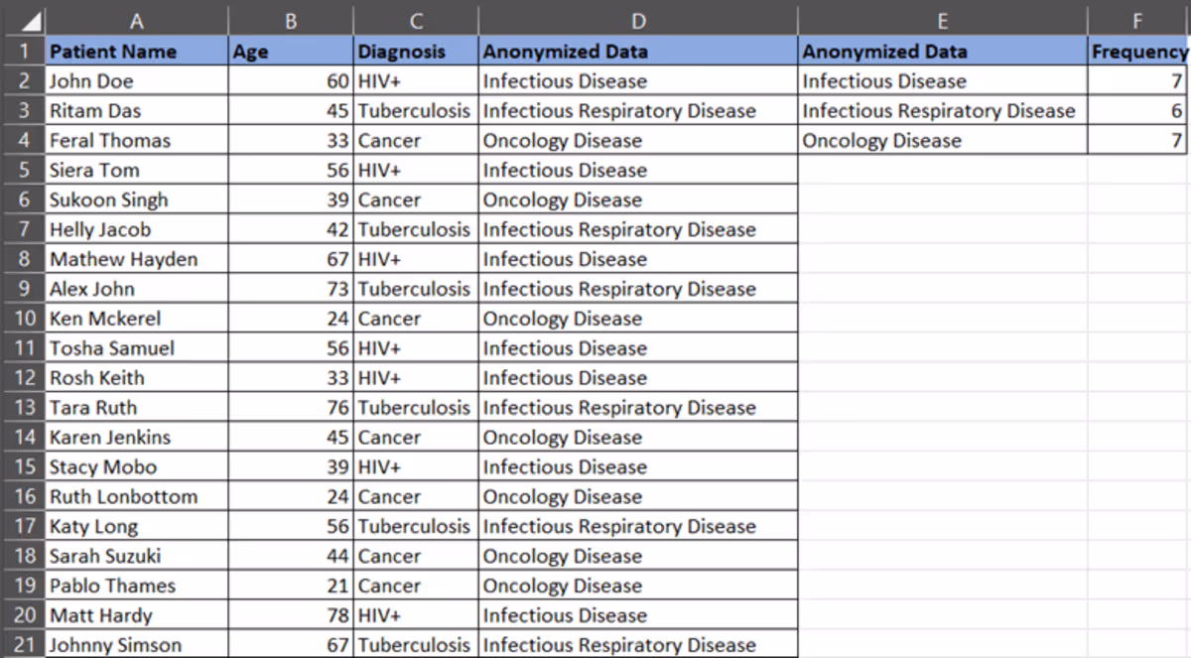Select the Pablo Thames cell
The width and height of the screenshot is (1191, 658).
(x=137, y=586)
